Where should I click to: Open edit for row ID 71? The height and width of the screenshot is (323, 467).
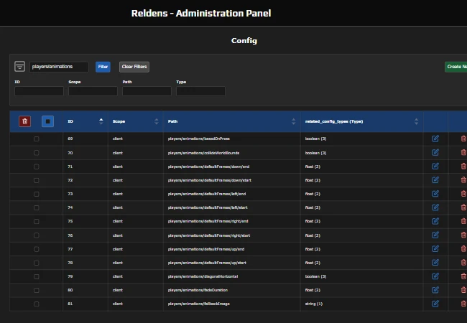[435, 167]
